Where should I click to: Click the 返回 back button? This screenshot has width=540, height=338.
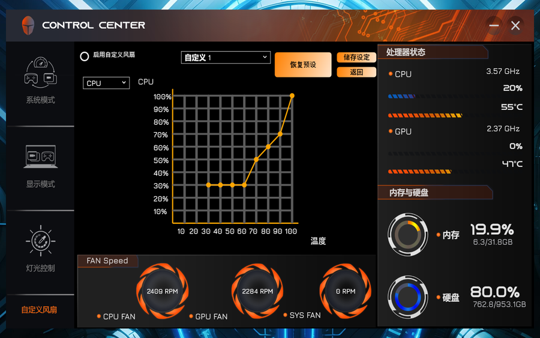pos(356,72)
